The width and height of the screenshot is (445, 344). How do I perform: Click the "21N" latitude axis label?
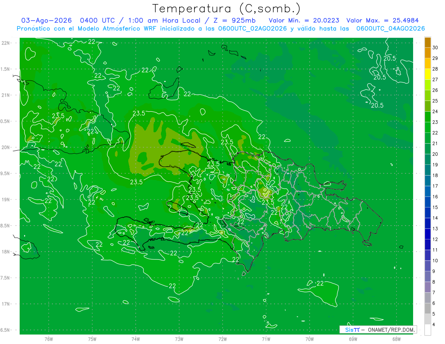tap(6, 95)
